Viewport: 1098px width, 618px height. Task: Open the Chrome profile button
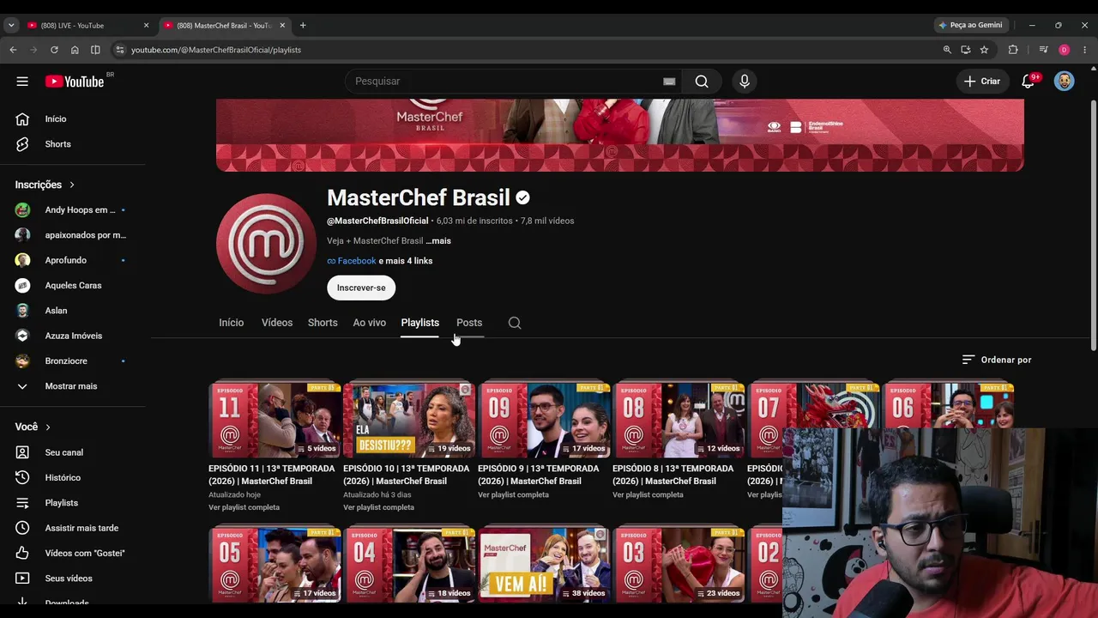pyautogui.click(x=1064, y=50)
